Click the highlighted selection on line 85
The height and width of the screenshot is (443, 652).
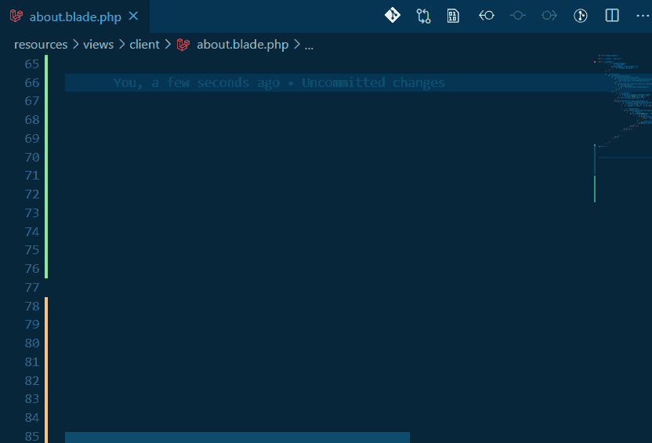(x=237, y=438)
